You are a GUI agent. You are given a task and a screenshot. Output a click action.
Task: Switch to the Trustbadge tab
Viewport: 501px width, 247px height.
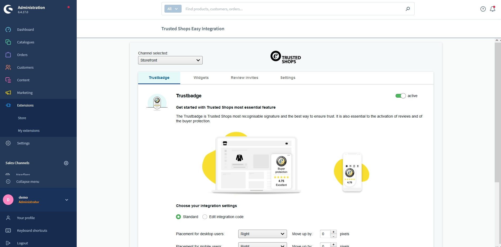click(159, 78)
